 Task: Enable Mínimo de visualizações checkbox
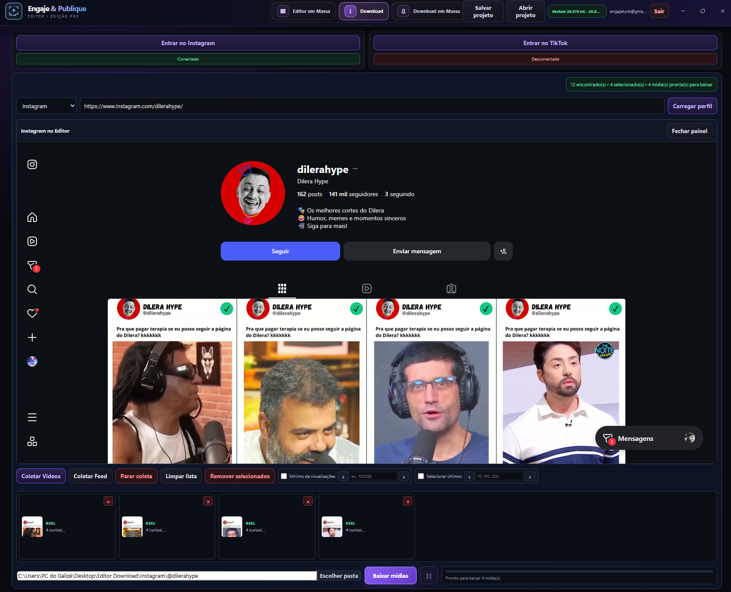[284, 476]
